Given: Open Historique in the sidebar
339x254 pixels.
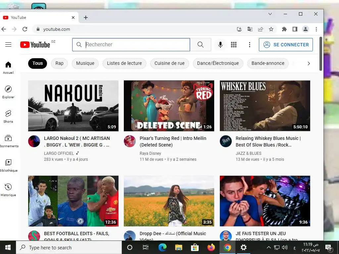Looking at the screenshot, I should [8, 190].
